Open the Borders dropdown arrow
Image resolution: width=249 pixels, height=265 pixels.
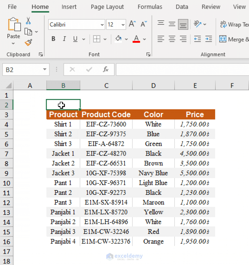tap(105, 39)
